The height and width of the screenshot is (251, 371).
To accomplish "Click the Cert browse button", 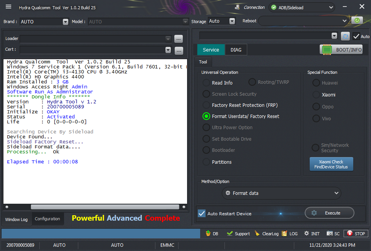I will pyautogui.click(x=179, y=50).
